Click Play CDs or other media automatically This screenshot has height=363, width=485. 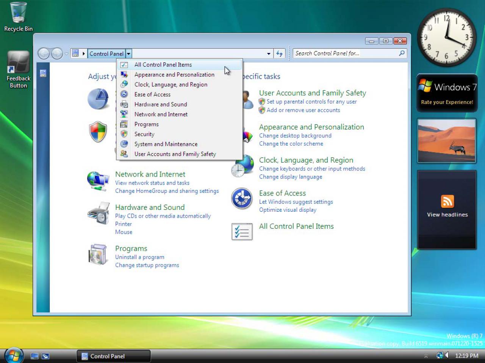[163, 216]
